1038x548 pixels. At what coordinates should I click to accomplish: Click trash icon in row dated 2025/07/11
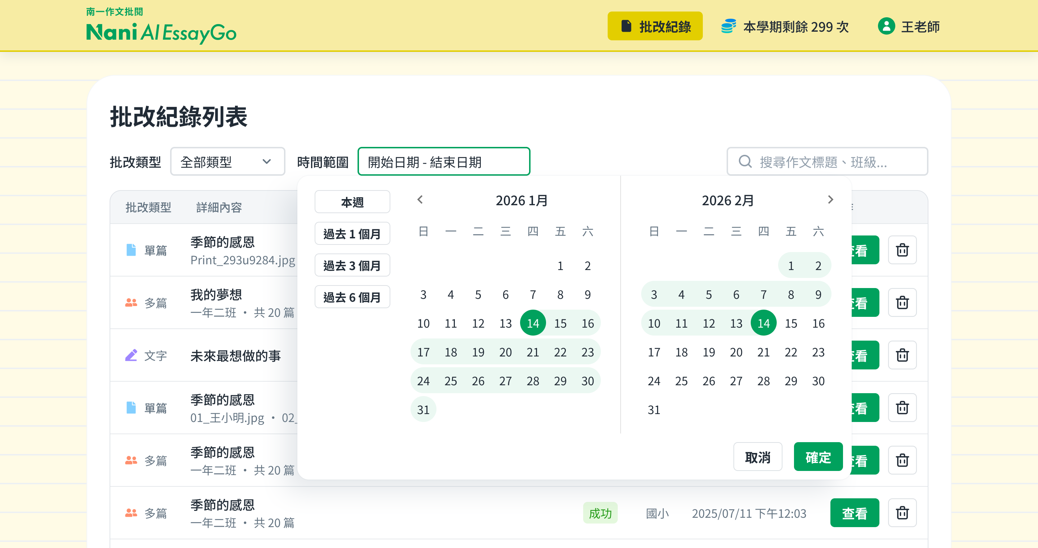pyautogui.click(x=902, y=513)
